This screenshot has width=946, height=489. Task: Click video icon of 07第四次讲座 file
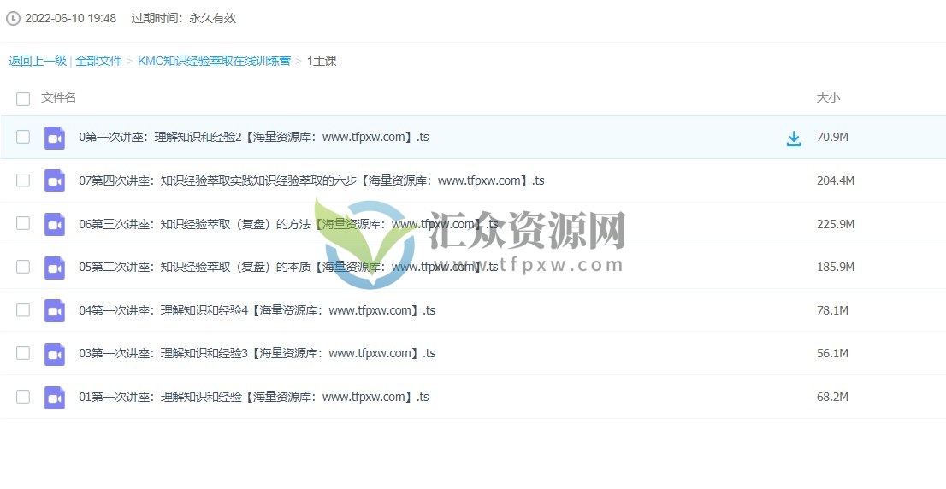tap(55, 181)
